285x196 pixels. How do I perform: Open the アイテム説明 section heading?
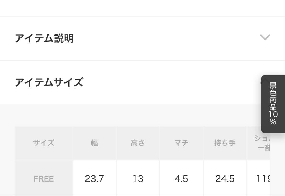coord(44,38)
